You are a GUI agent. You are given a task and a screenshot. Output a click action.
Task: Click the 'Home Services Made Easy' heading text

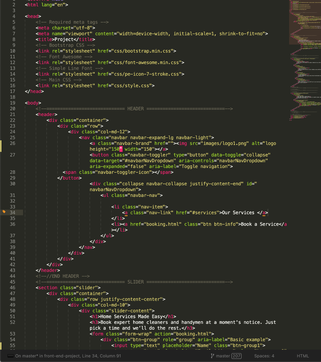pos(131,316)
